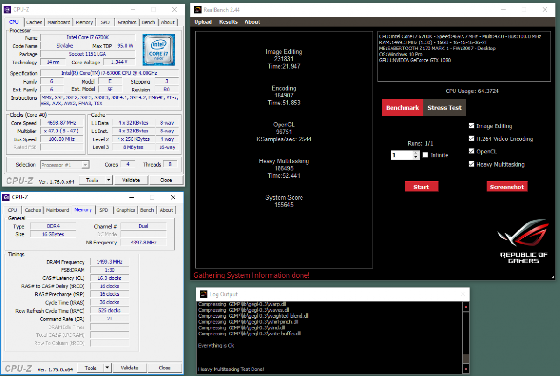Click the Intel Core i7 inside badge

[159, 50]
